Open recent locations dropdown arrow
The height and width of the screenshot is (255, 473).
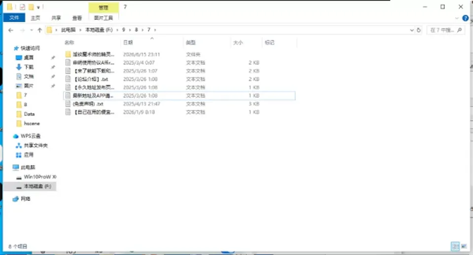point(32,30)
